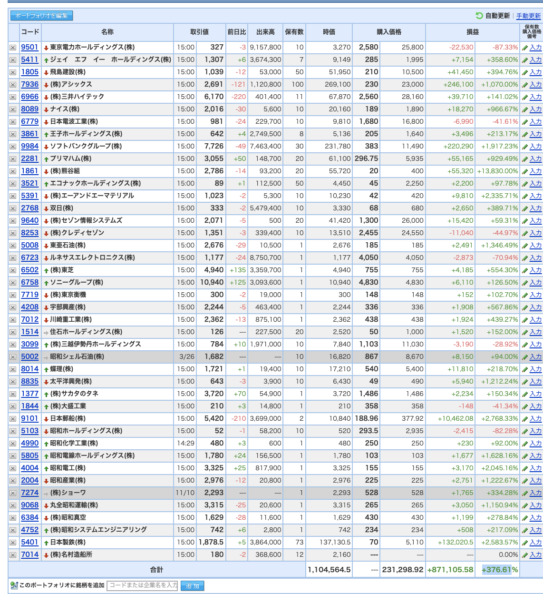Click stock name 昭和シェル石油(株)

[77, 356]
